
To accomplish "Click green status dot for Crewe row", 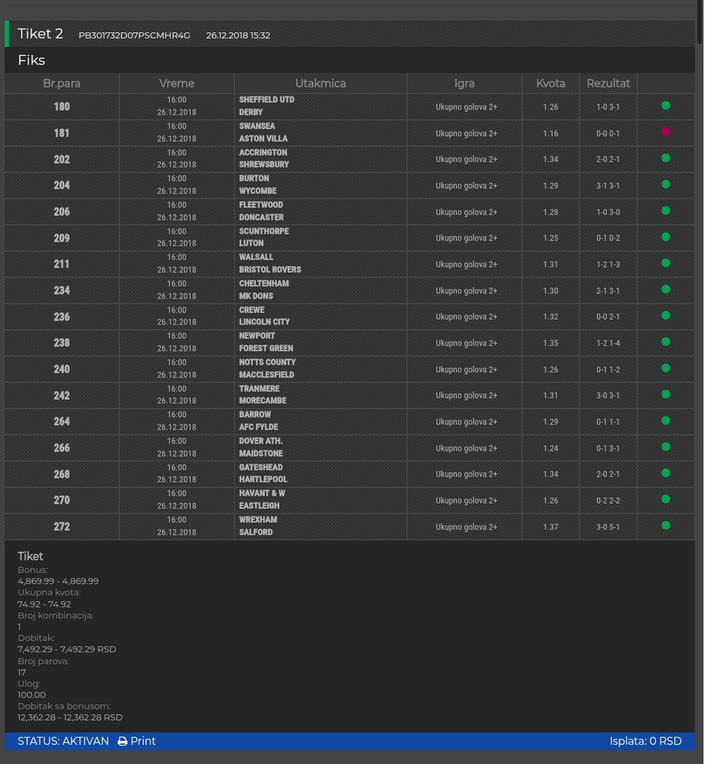I will point(666,316).
